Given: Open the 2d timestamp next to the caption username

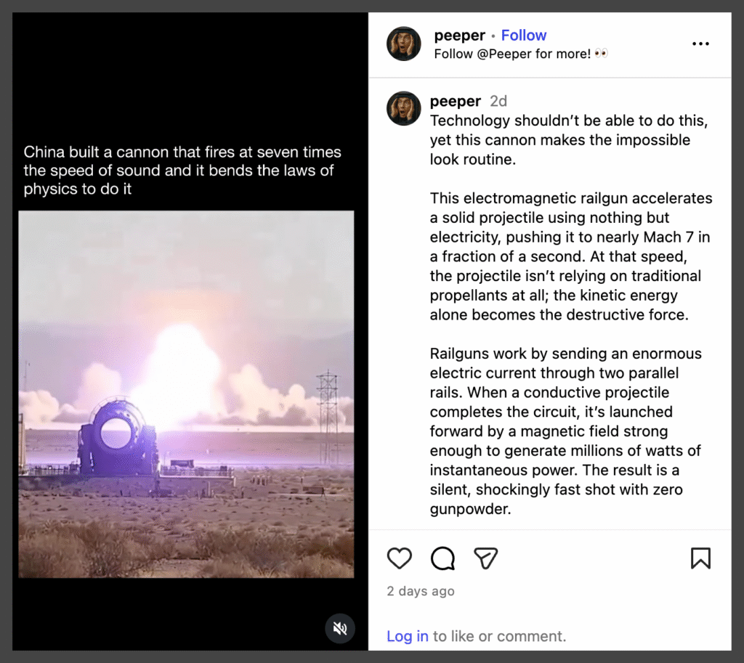Looking at the screenshot, I should [498, 101].
